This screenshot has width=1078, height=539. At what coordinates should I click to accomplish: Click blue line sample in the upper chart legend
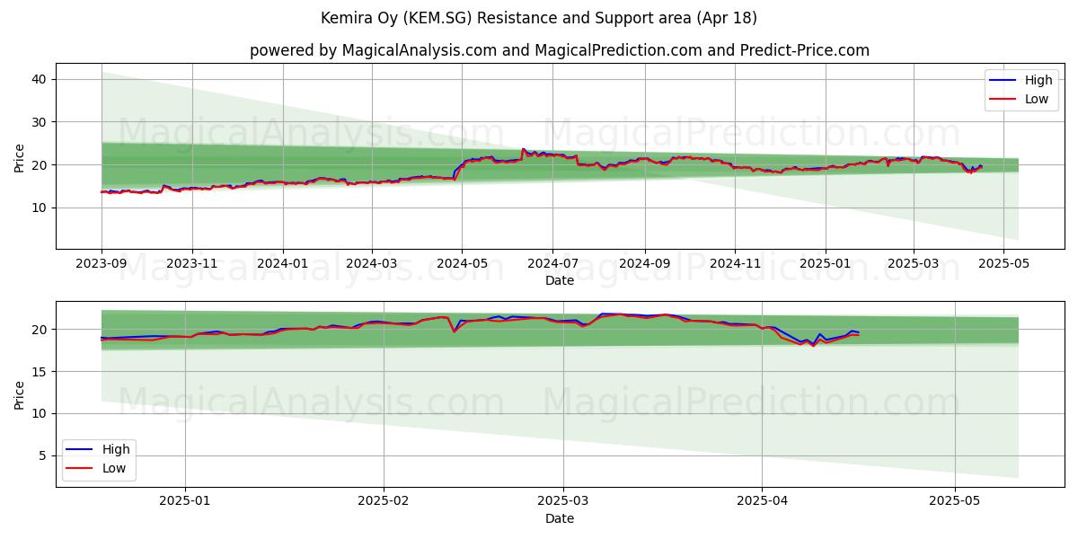click(x=1004, y=81)
